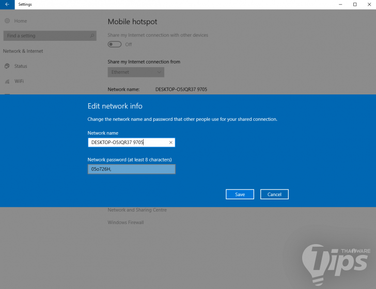Viewport: 376px width, 289px height.
Task: Save the edited network info
Action: pyautogui.click(x=240, y=195)
